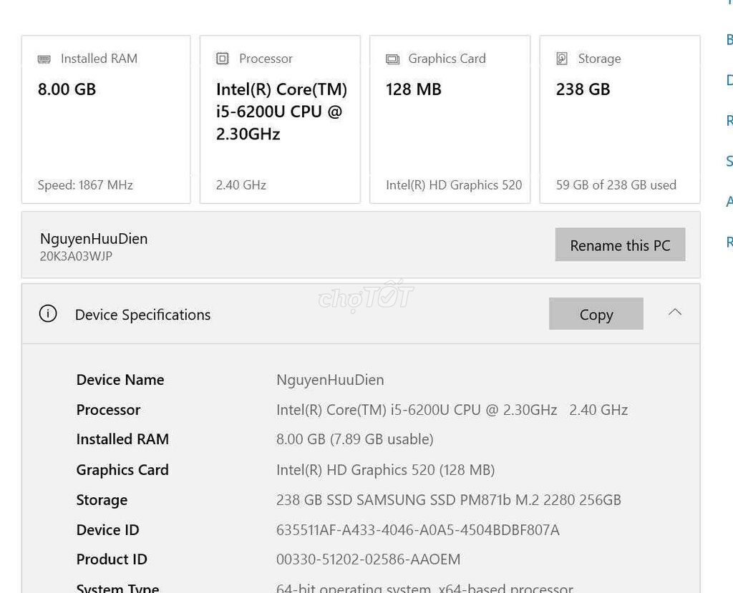Select the SAMSUNG SSD PM871b storage value
Screen dimensions: 733x593
(x=448, y=499)
